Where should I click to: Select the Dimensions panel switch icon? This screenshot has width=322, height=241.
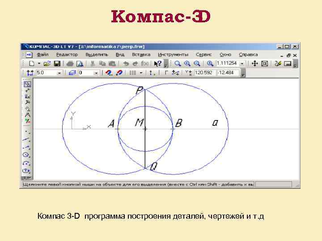click(x=27, y=90)
